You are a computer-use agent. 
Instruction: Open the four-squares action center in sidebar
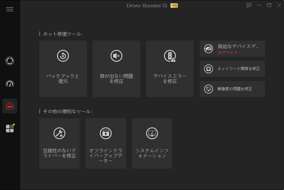(x=10, y=128)
